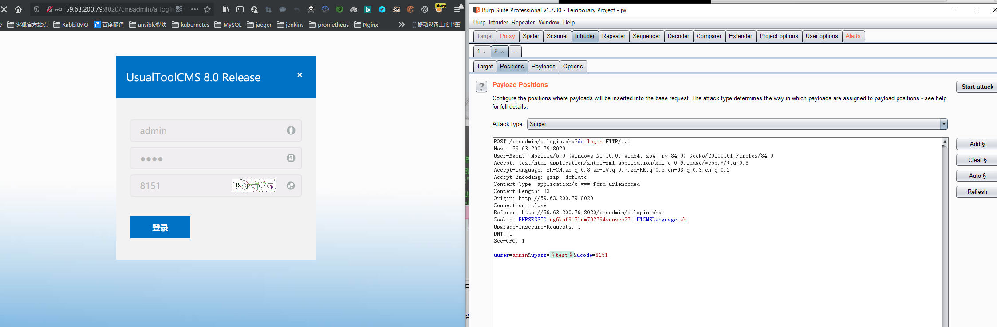Screen dimensions: 997x327
Task: Open a new Intruder tab with the ... tab
Action: point(514,51)
